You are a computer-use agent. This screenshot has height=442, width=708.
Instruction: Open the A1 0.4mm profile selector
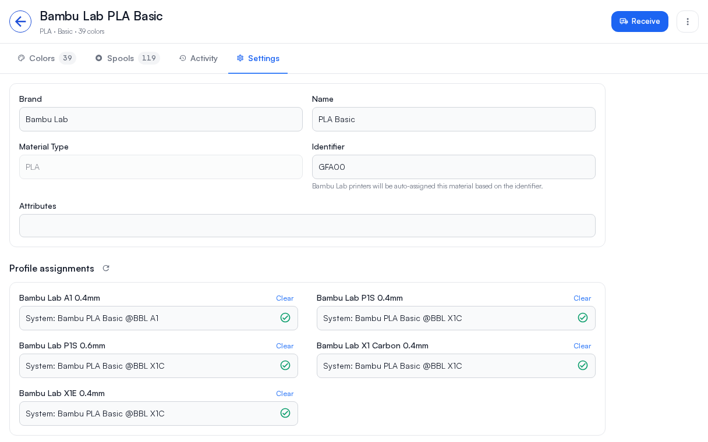click(158, 318)
